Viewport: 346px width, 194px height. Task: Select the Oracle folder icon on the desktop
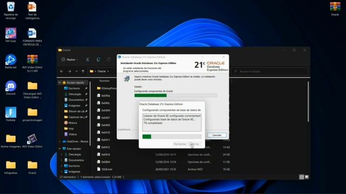point(32,167)
